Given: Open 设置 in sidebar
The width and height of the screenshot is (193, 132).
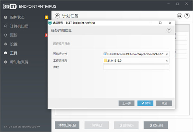Looking at the screenshot, I should 14,44.
